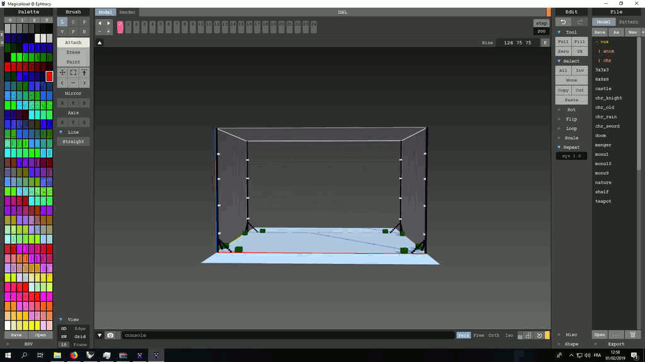
Task: Switch to the Render tab
Action: coord(127,13)
